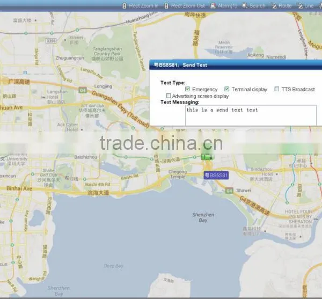
Task: Select the Route tool icon
Action: pos(274,6)
